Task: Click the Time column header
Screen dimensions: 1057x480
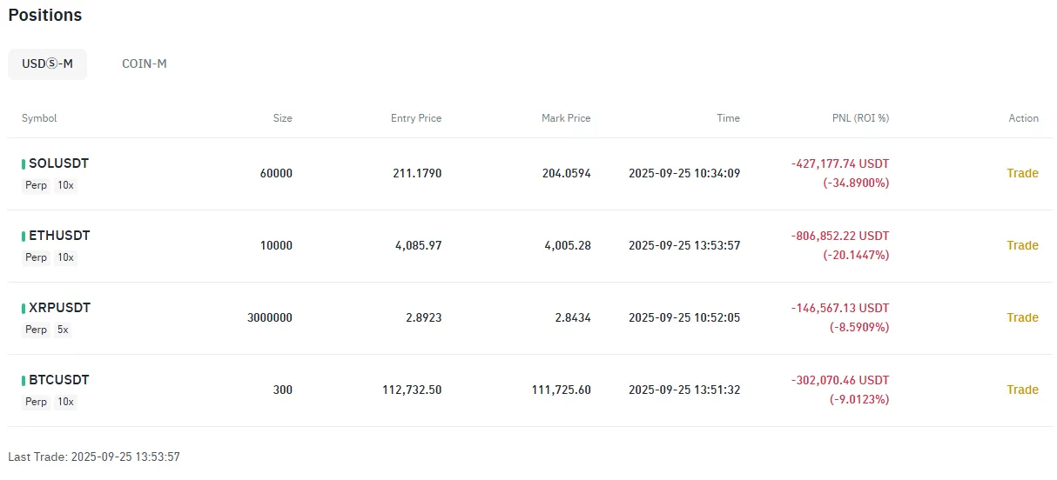Action: point(728,118)
